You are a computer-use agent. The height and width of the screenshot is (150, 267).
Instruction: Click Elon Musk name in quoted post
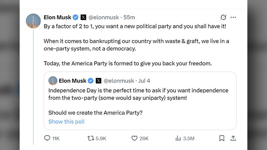pos(73,80)
